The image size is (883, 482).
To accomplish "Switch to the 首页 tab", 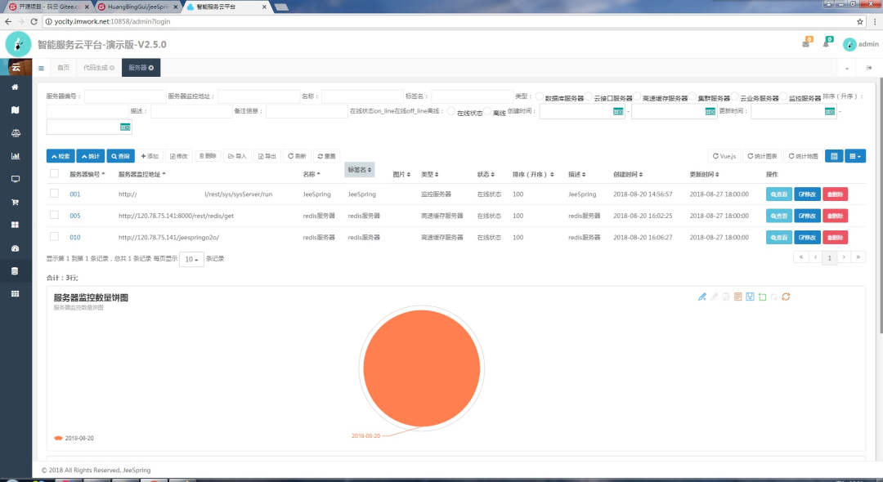I will (62, 68).
